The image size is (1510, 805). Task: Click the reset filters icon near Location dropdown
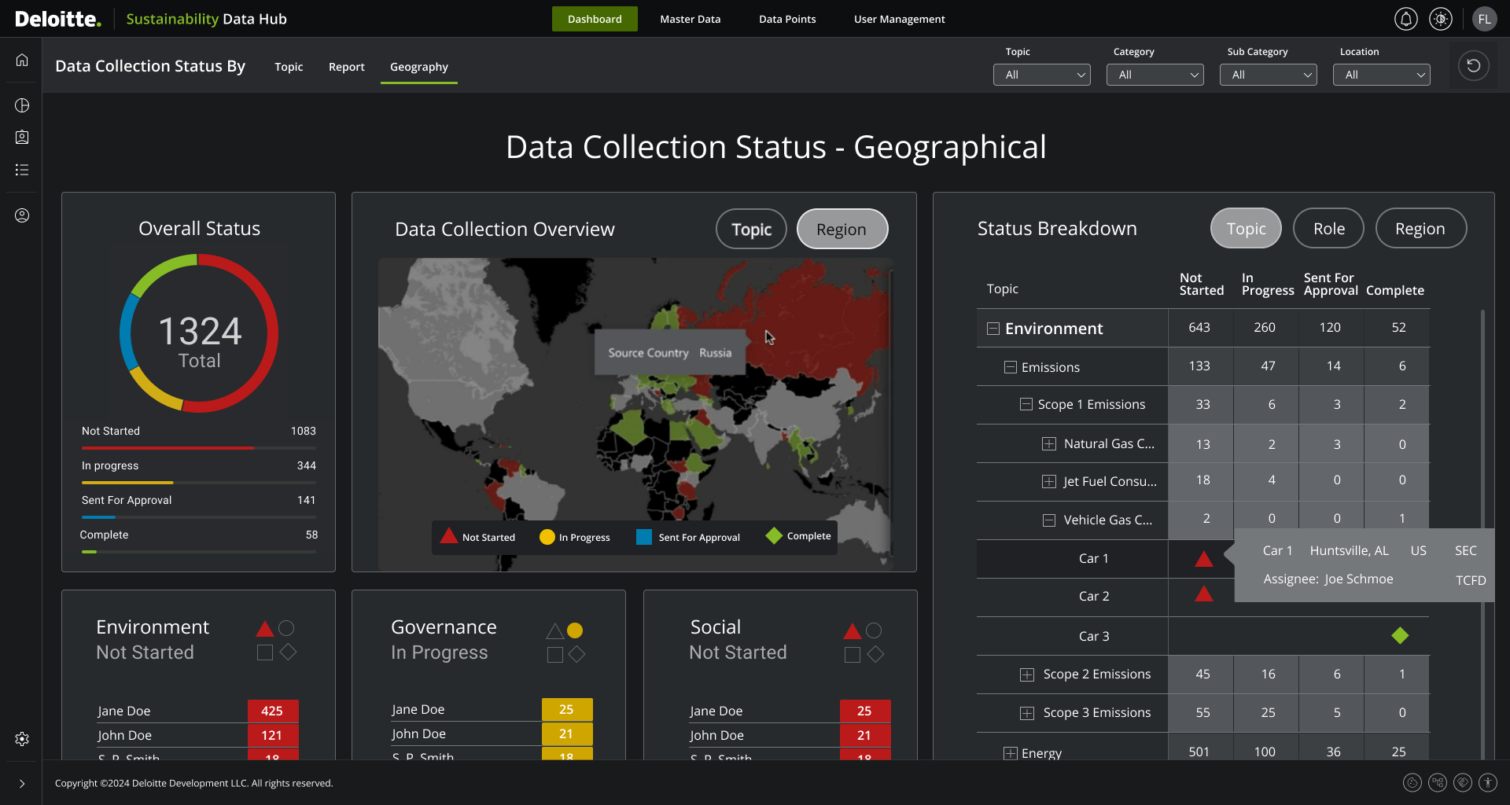1473,65
